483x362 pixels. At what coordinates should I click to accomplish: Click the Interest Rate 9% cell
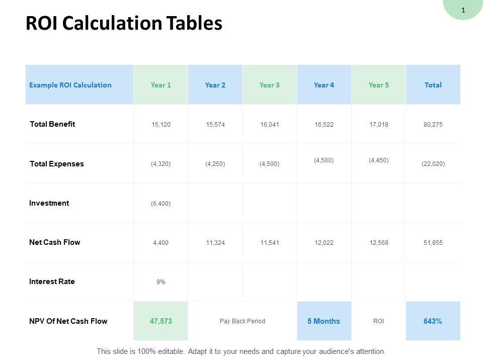pos(161,282)
